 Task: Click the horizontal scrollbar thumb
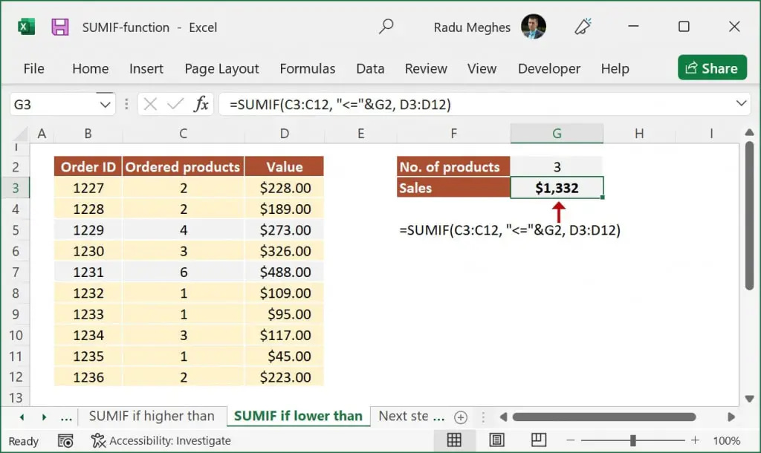pyautogui.click(x=604, y=417)
